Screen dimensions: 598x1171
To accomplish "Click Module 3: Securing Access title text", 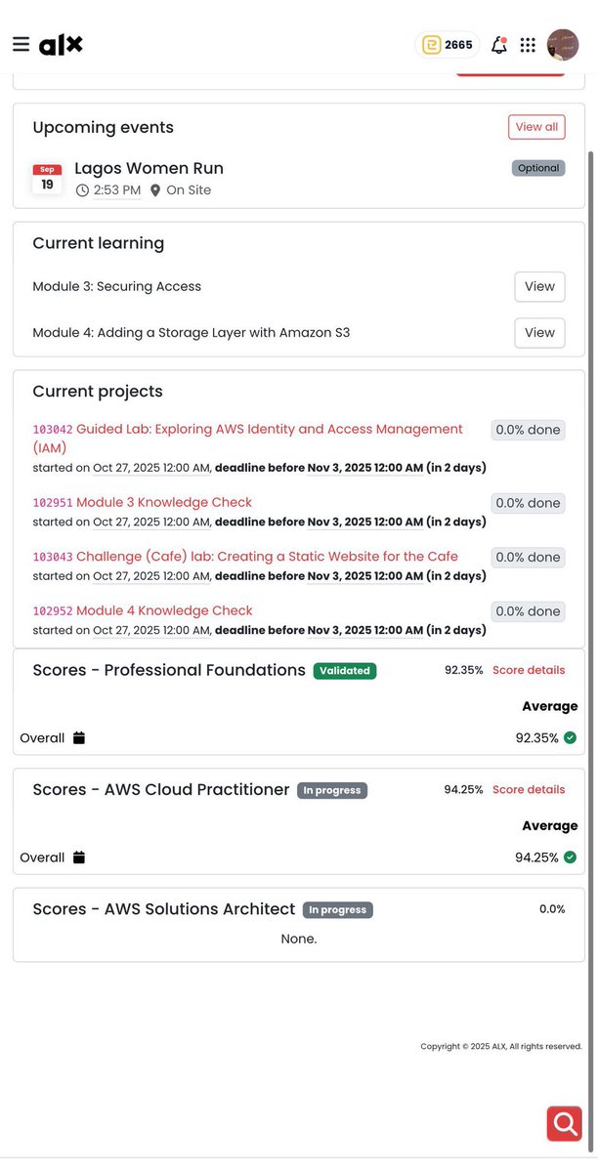I will [116, 287].
